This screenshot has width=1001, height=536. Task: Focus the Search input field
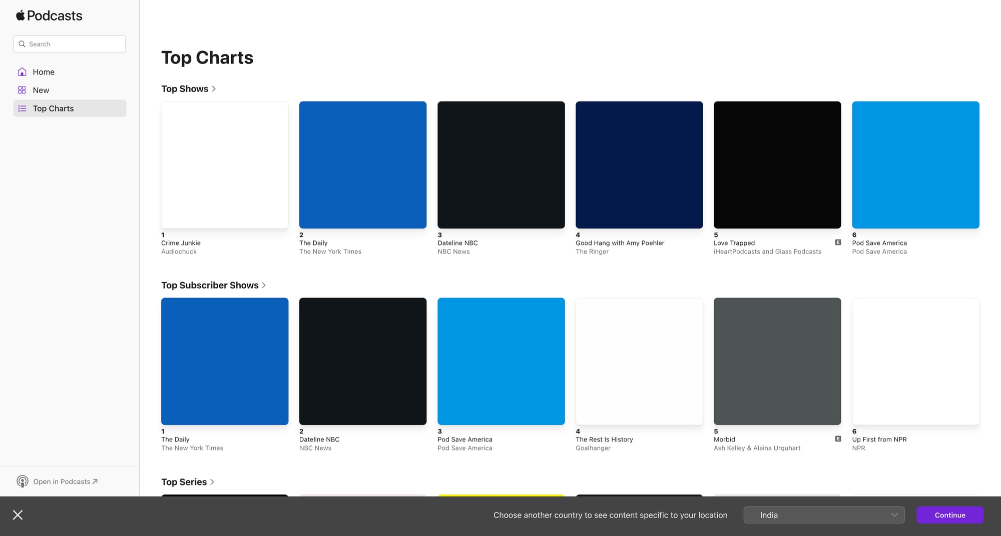pyautogui.click(x=75, y=44)
